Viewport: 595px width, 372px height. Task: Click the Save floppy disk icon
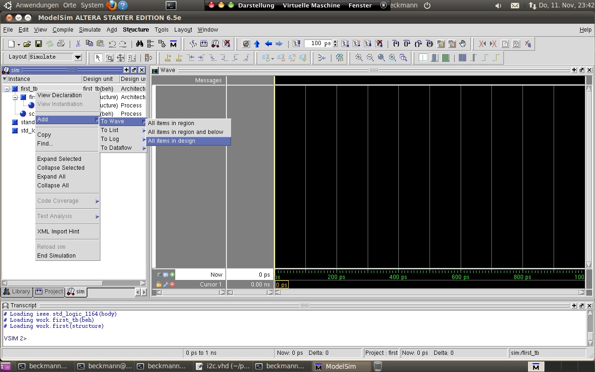(39, 44)
